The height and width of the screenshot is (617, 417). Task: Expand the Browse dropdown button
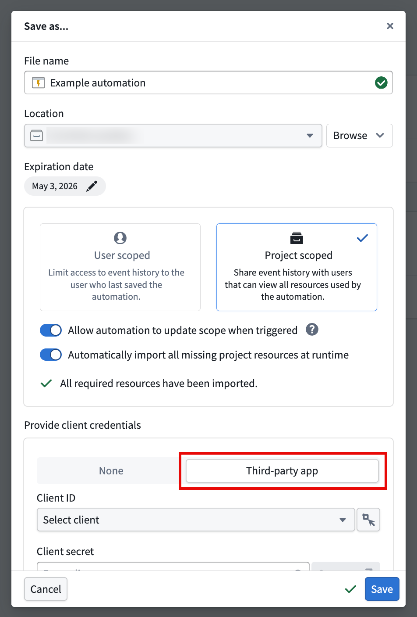click(x=359, y=136)
